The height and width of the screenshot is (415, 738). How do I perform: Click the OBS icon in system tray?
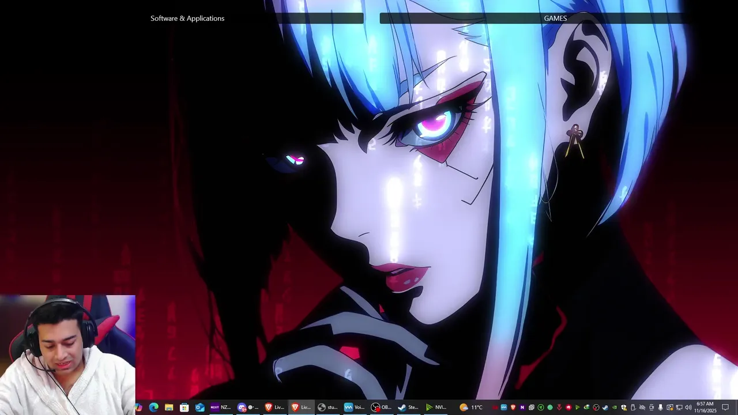(x=596, y=408)
